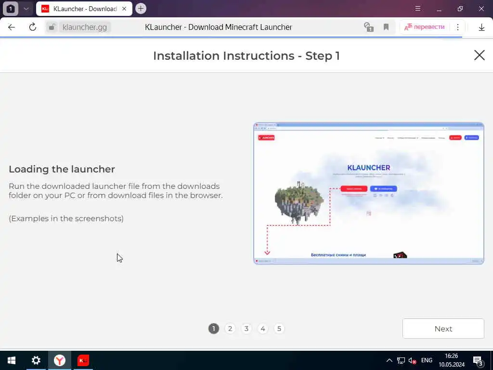Open a new tab with plus button
This screenshot has width=493, height=370.
(141, 9)
